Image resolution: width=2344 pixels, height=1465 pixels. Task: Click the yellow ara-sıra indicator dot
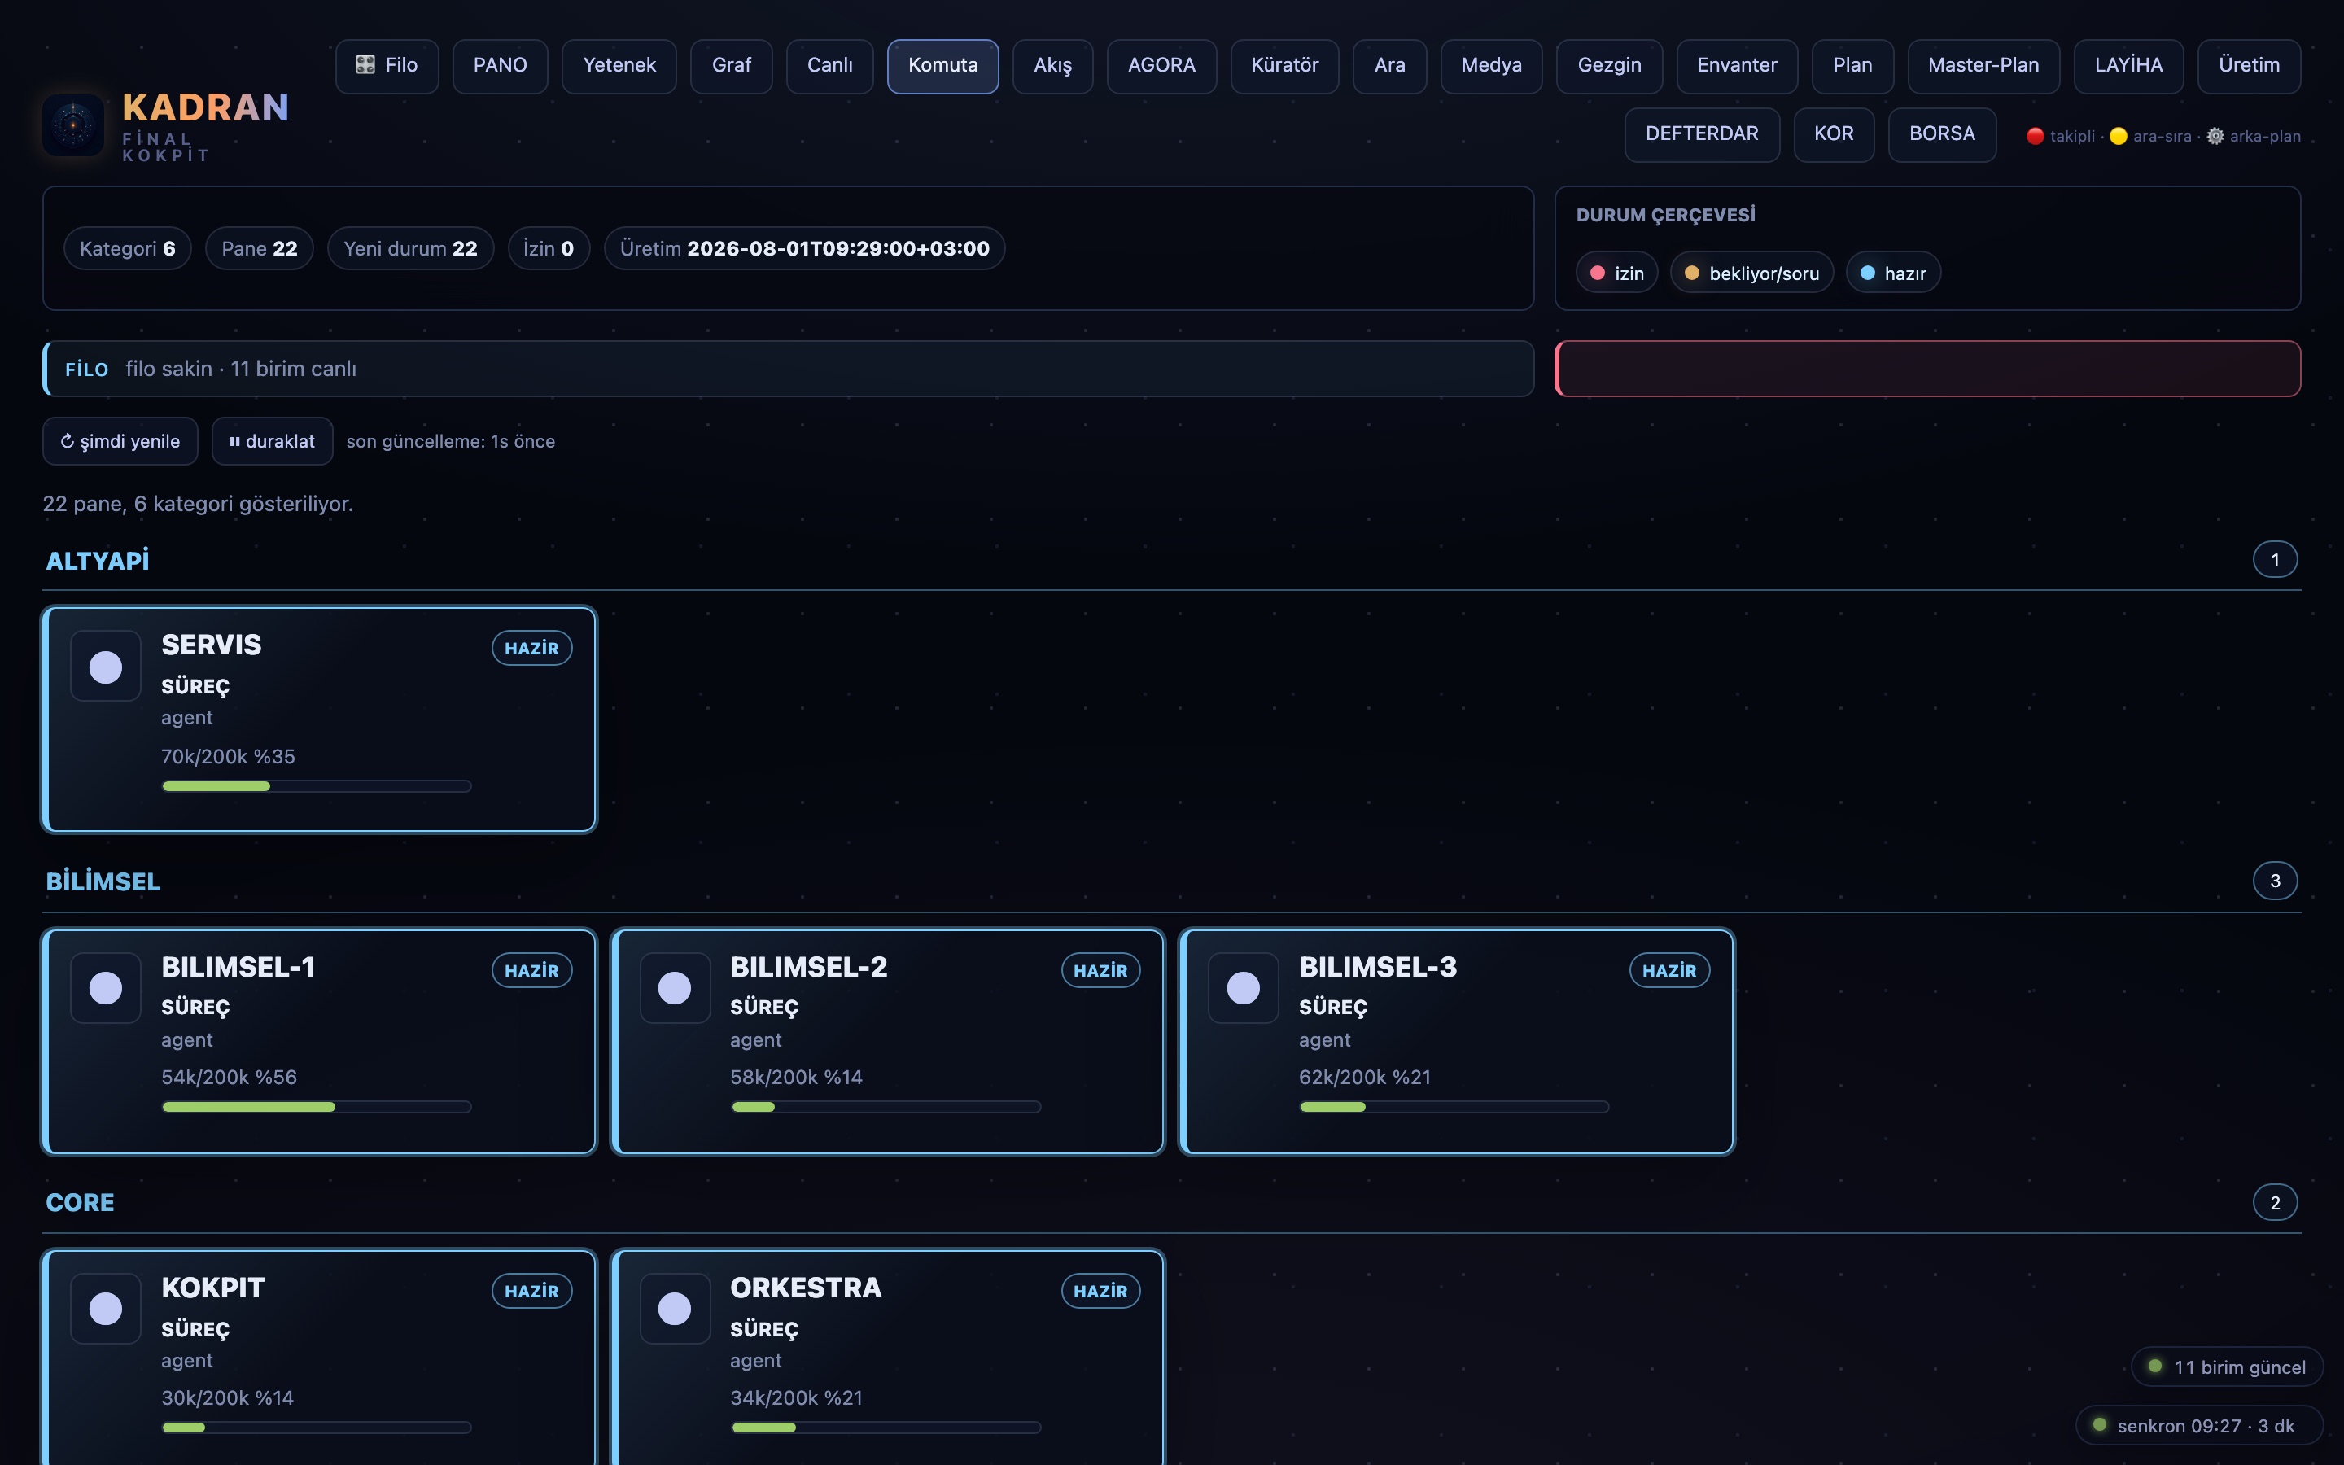[x=2119, y=136]
